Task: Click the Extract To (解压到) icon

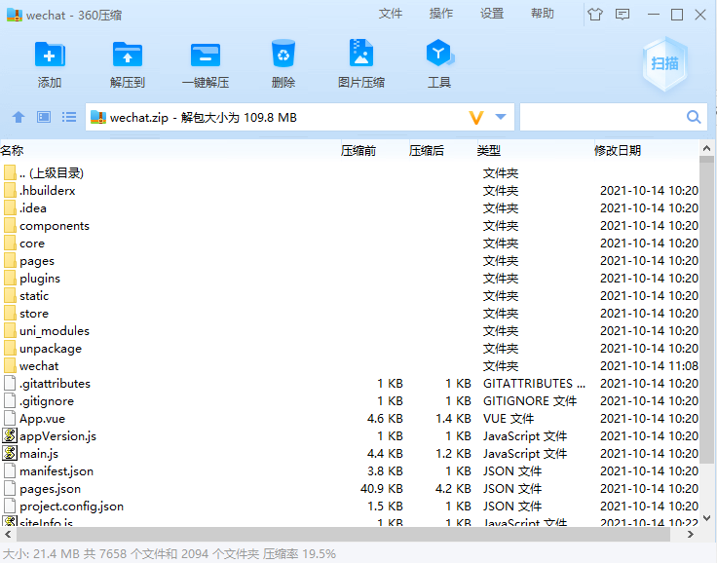Action: point(128,55)
